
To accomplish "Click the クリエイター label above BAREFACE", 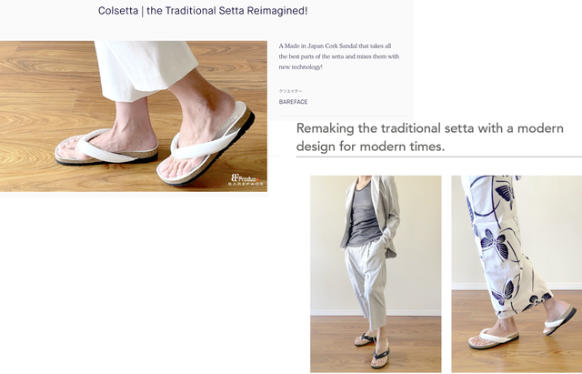I will pos(290,91).
